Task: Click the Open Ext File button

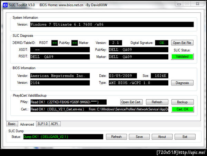Action: (x=182, y=43)
